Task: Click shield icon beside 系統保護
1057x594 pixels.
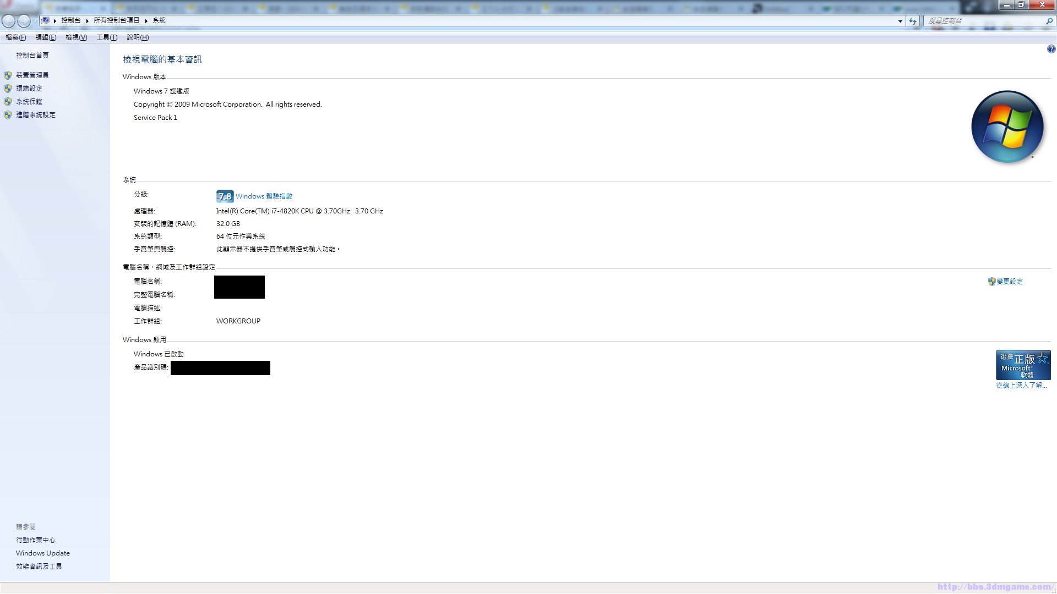Action: pos(8,102)
